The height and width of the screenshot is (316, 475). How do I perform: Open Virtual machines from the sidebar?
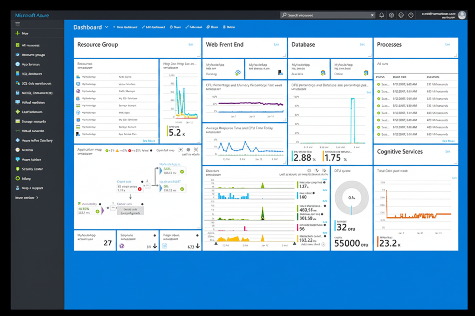32,102
